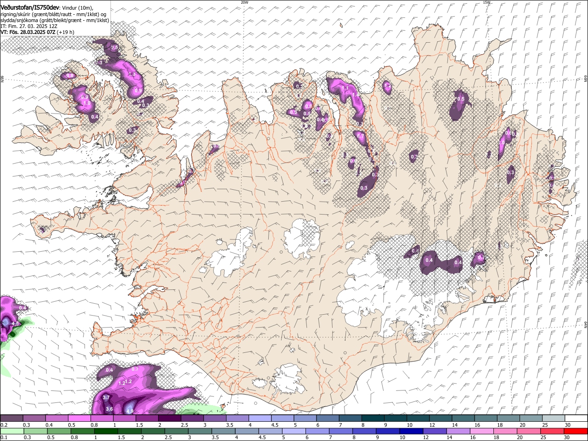The height and width of the screenshot is (441, 588).
Task: Select the navy blue 10 swatch in lower legend
Action: click(x=411, y=431)
